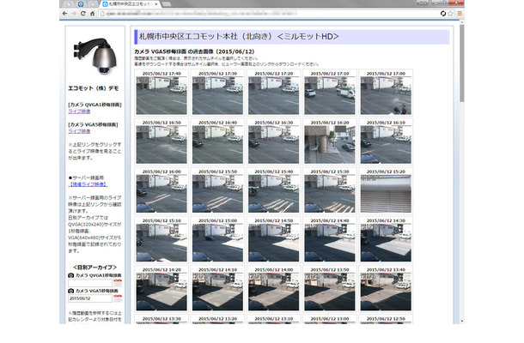The image size is (524, 343).
Task: Select the first pinned browser tab
Action: (x=69, y=4)
